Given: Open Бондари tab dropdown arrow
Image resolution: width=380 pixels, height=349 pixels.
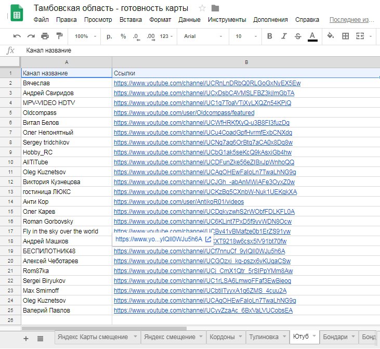Looking at the screenshot, I should (353, 337).
